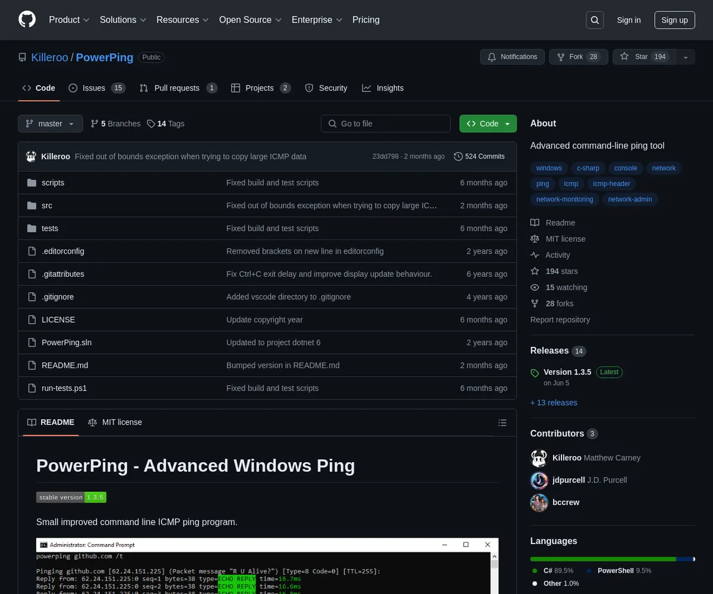The height and width of the screenshot is (594, 713).
Task: Click the languages color bar C# segment
Action: pos(602,559)
